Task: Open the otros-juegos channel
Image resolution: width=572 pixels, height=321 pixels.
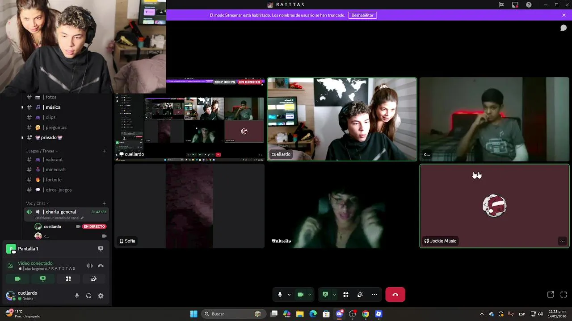Action: tap(67, 190)
